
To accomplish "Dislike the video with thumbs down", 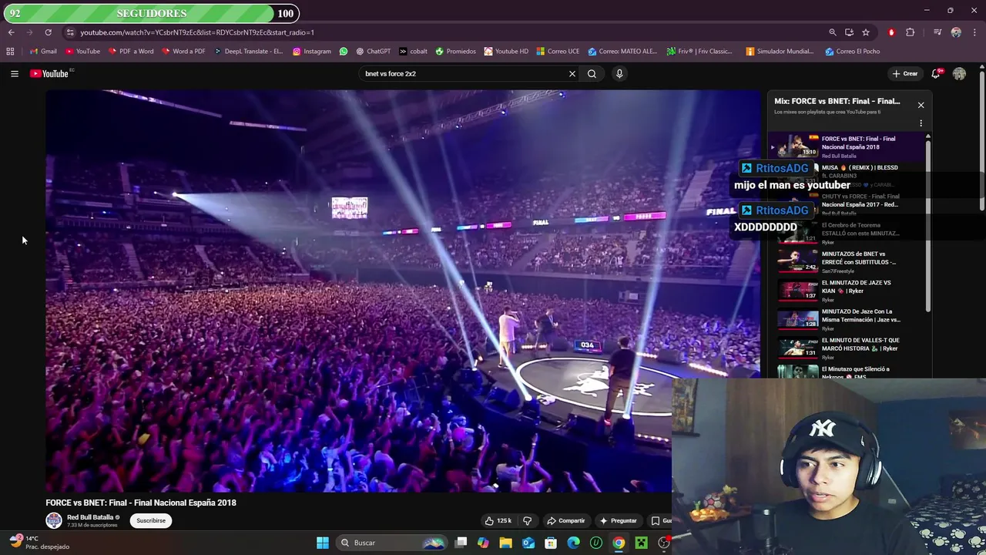I will pyautogui.click(x=528, y=521).
